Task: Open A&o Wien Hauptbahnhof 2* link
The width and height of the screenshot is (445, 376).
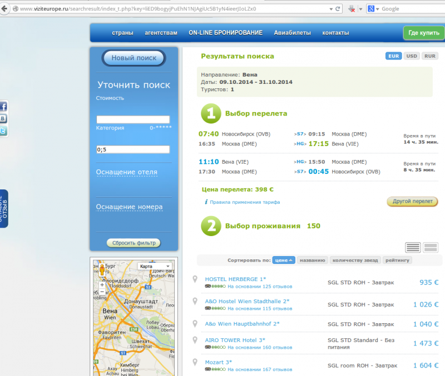Action: coord(242,324)
